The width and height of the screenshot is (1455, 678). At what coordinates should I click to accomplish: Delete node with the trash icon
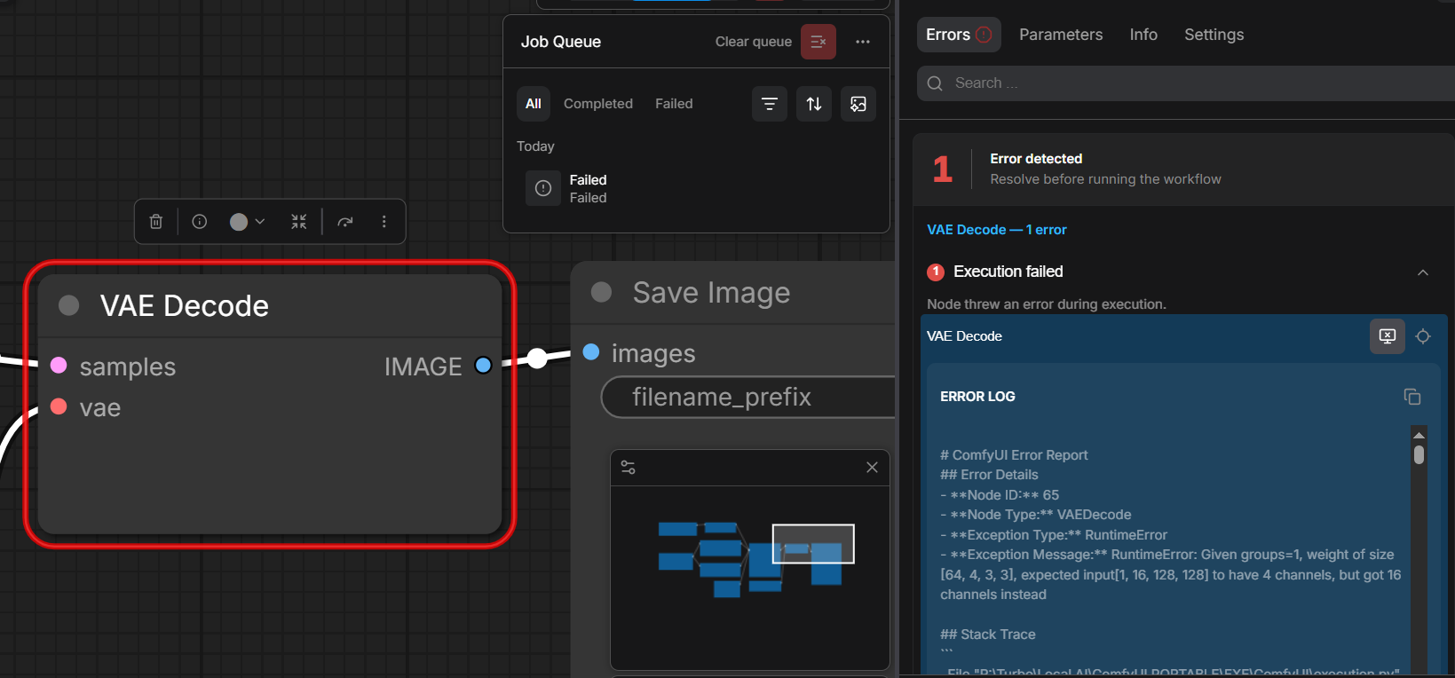coord(156,222)
